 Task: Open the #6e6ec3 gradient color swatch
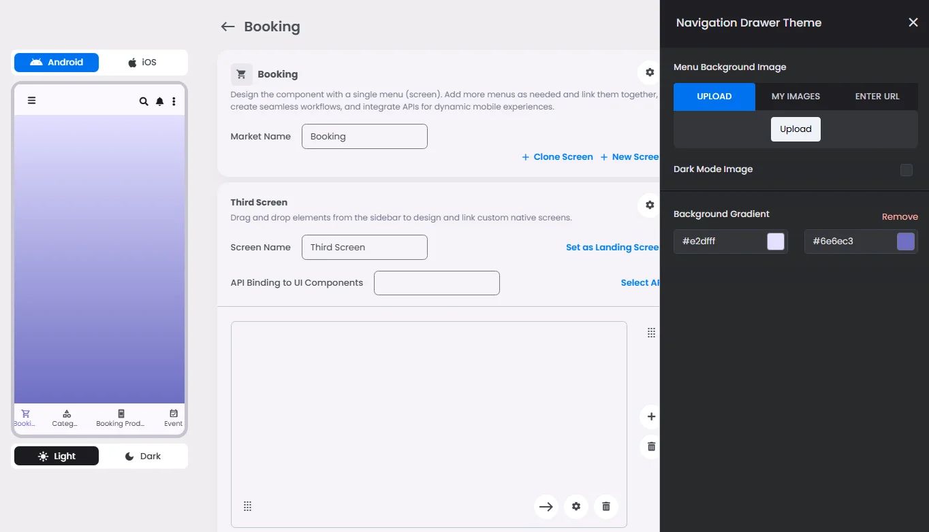[x=905, y=242]
